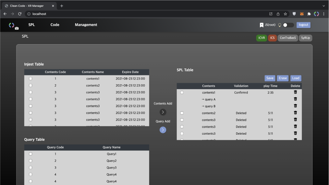Image resolution: width=329 pixels, height=185 pixels.
Task: Click the MetaMask fox extension icon
Action: pyautogui.click(x=302, y=14)
